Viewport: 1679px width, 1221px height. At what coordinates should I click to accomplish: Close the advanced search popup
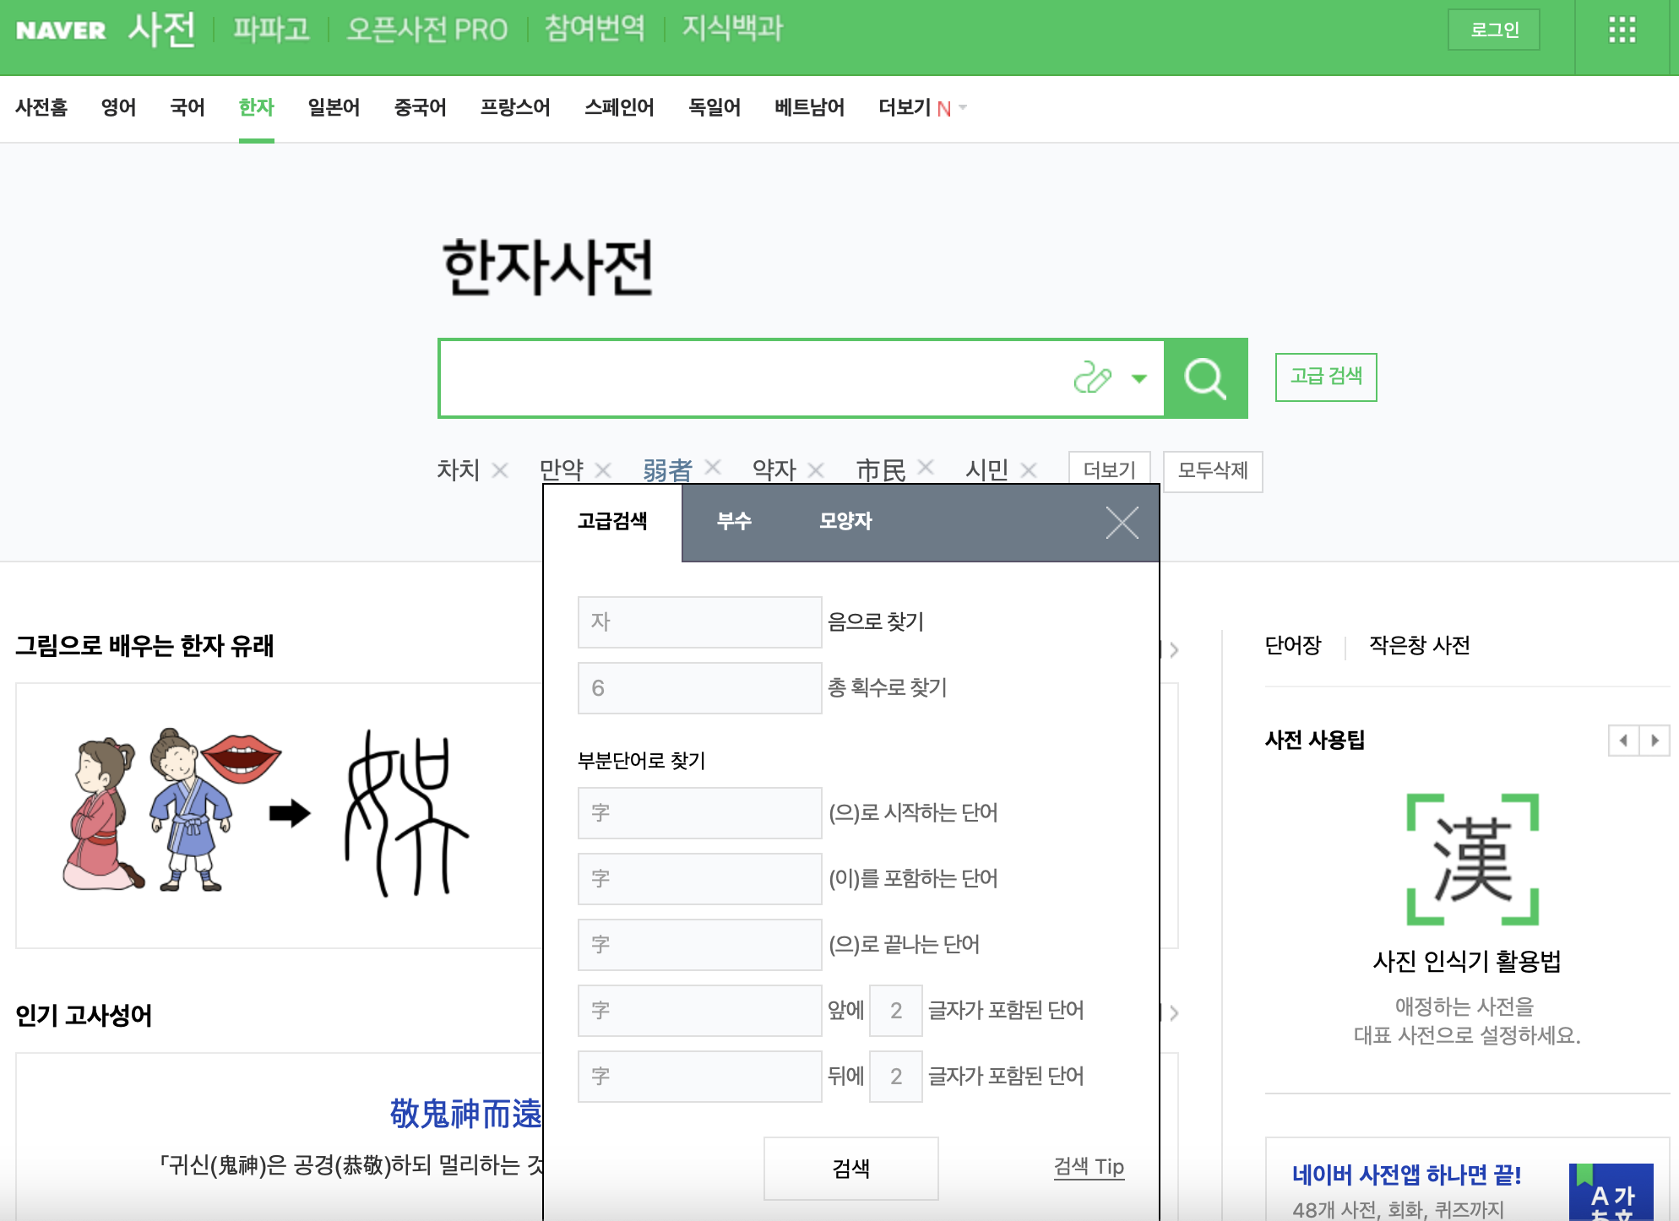(1122, 522)
